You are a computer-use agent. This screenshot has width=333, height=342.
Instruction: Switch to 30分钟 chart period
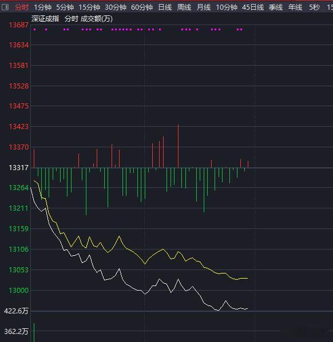[x=116, y=7]
